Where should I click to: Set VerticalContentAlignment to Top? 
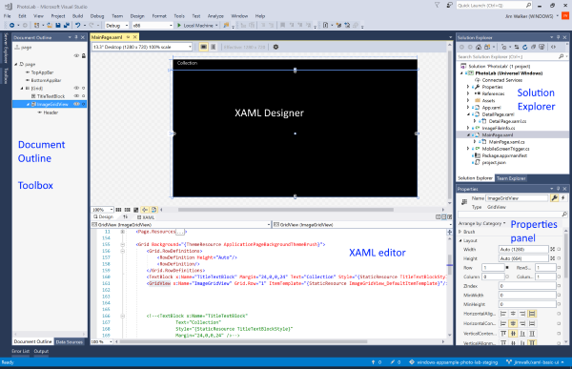pyautogui.click(x=503, y=333)
